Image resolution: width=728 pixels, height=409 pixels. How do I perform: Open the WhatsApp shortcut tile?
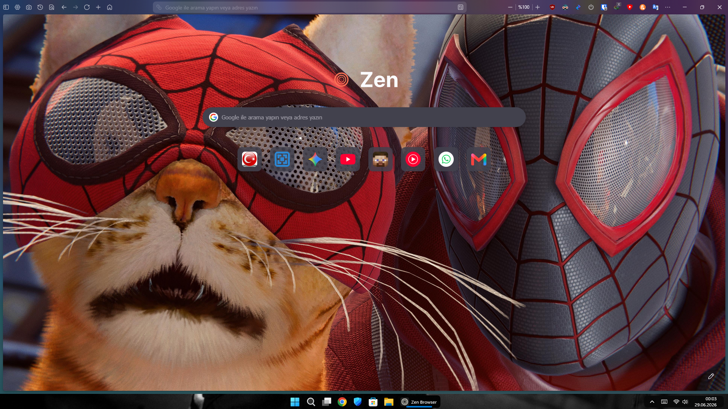click(x=446, y=159)
